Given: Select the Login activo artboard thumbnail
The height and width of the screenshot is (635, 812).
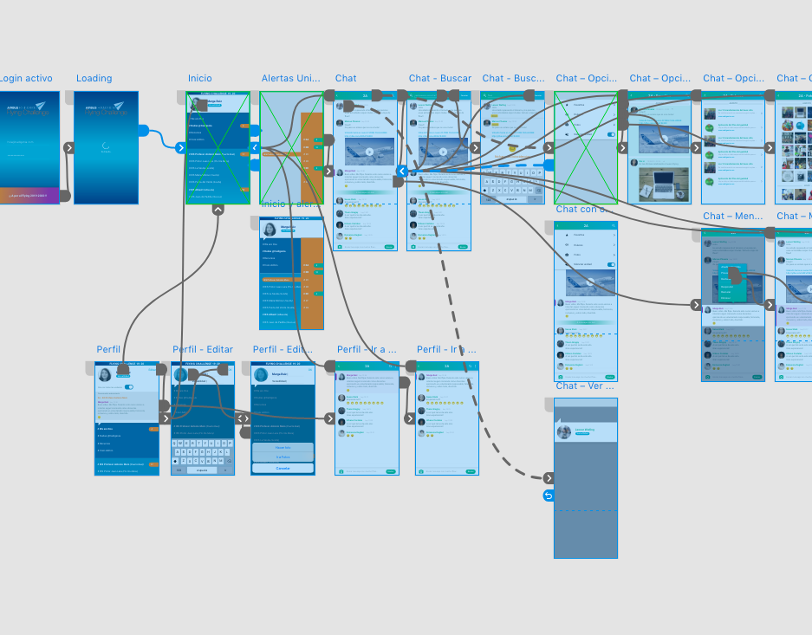Looking at the screenshot, I should [x=29, y=147].
